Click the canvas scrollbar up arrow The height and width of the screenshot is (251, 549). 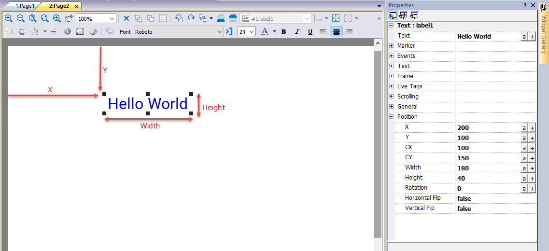(378, 42)
